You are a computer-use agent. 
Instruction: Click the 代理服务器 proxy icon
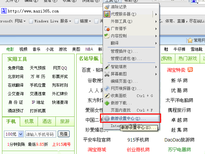(107, 14)
